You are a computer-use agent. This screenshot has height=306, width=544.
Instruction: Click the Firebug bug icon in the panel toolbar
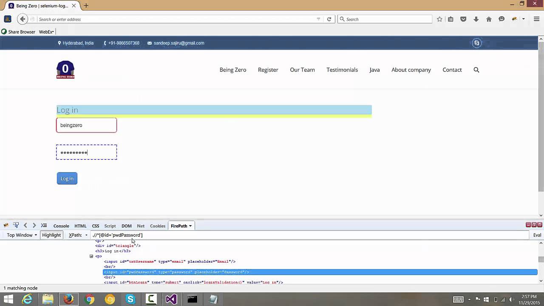6,226
